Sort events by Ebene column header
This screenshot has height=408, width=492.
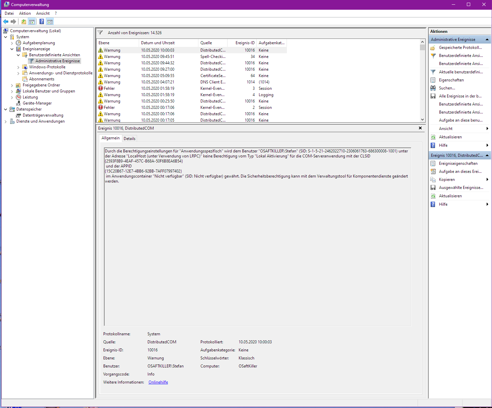click(118, 43)
